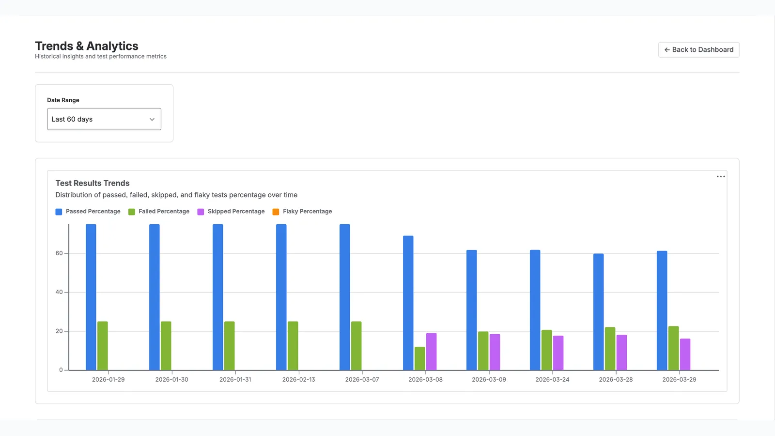This screenshot has height=436, width=775.
Task: Click the x-axis label 2026-03-09
Action: pos(489,379)
